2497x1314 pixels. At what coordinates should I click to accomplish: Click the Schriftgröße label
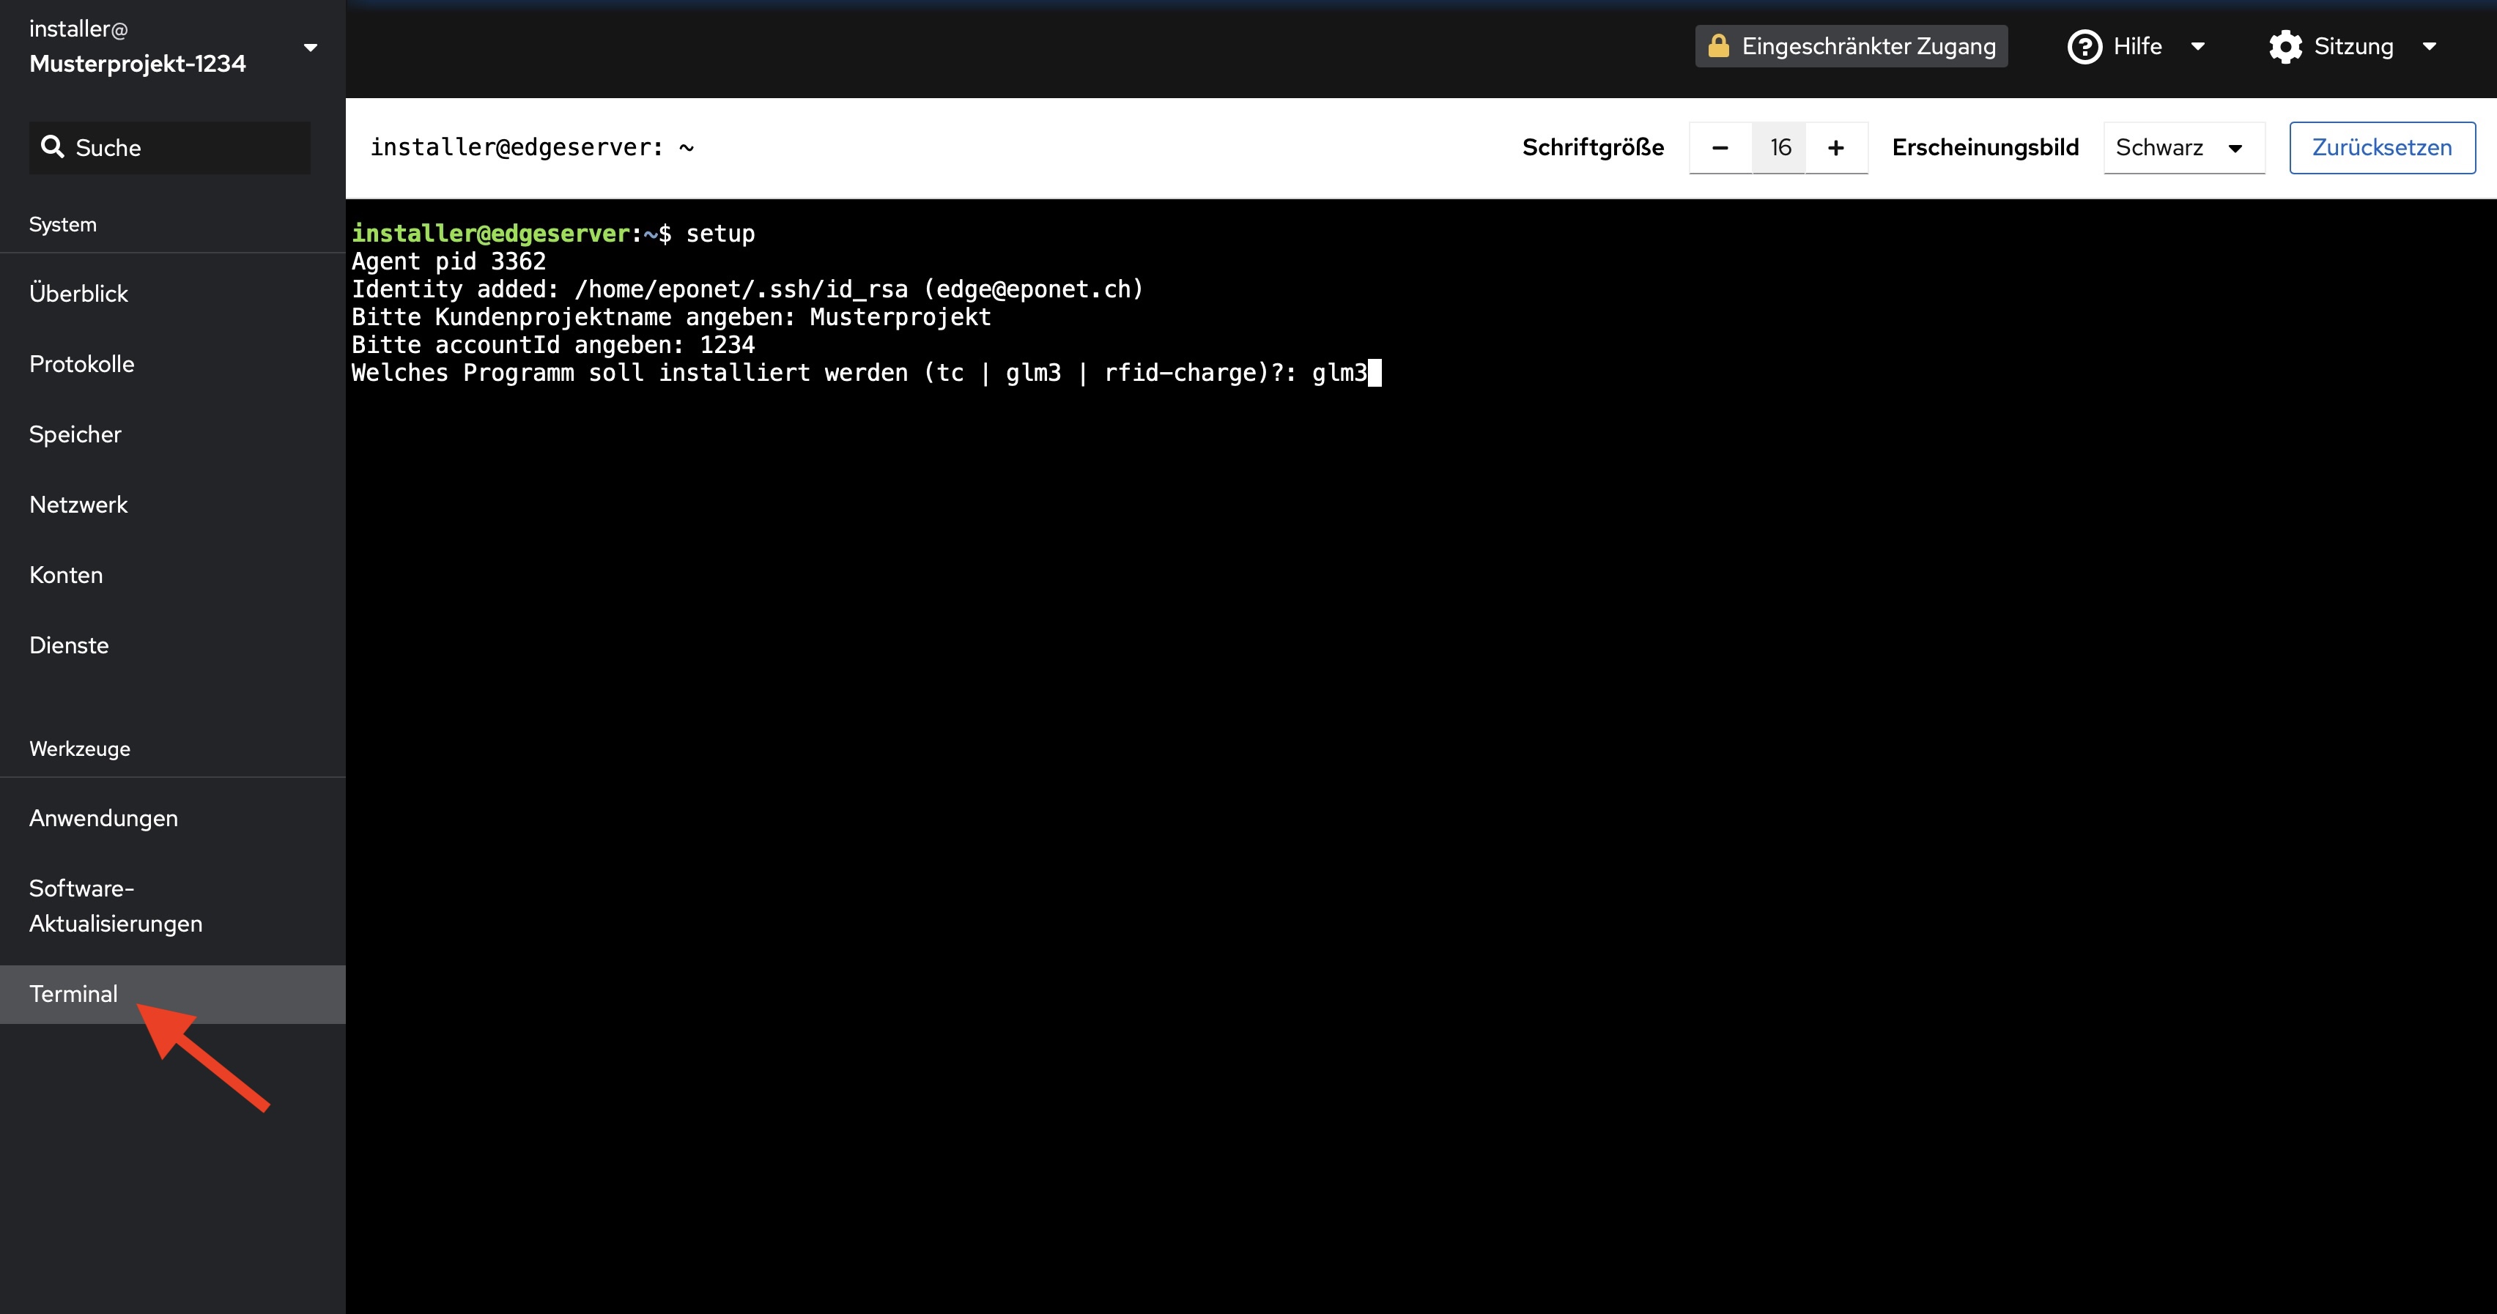pos(1593,147)
